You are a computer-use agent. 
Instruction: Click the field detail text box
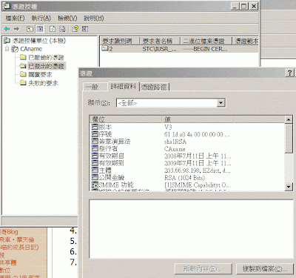191,229
